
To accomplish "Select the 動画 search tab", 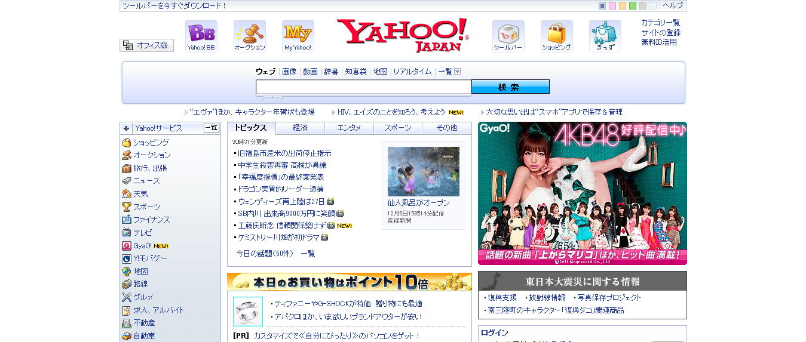I will tap(310, 72).
